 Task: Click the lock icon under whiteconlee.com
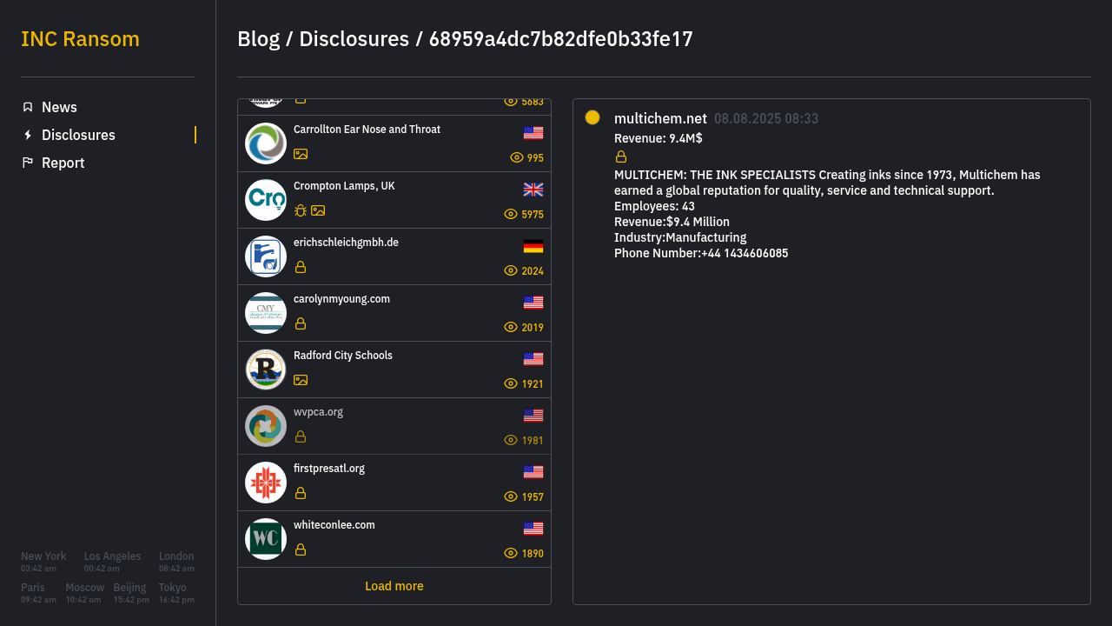click(301, 549)
